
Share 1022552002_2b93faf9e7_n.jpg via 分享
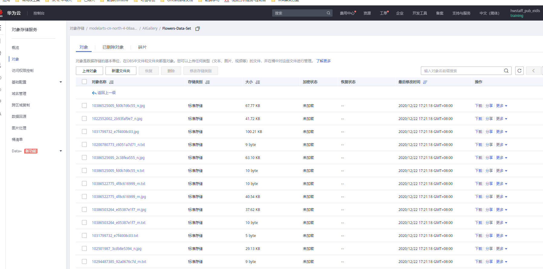coord(489,119)
